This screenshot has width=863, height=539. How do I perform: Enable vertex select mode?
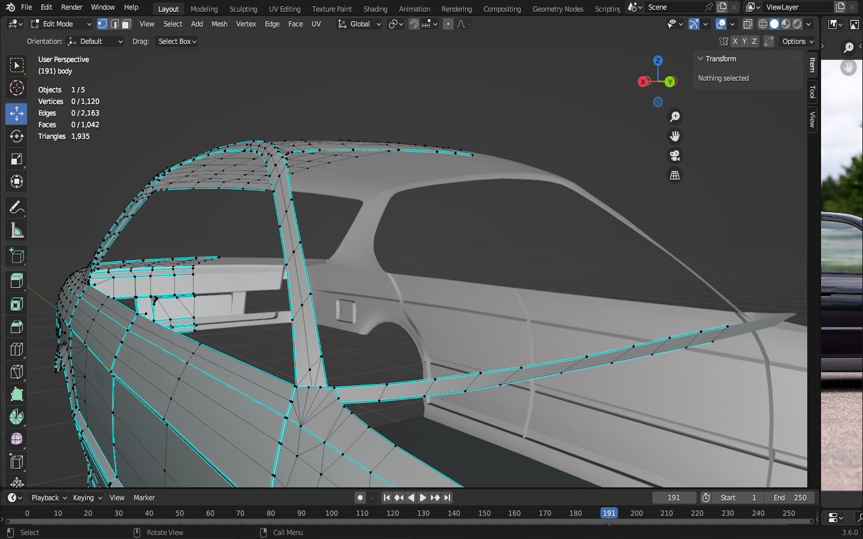click(102, 24)
